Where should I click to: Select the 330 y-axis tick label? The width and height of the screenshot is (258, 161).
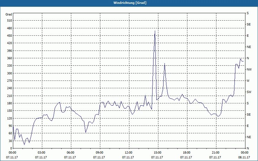pyautogui.click(x=10, y=66)
